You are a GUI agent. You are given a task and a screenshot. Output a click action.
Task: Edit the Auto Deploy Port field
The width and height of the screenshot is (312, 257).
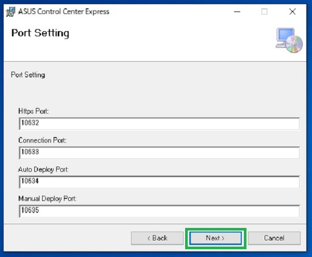coord(159,182)
